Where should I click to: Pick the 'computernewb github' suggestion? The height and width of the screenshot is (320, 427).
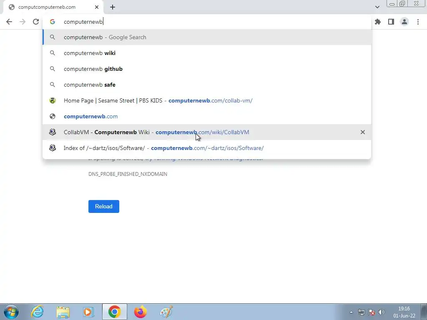pos(207,69)
